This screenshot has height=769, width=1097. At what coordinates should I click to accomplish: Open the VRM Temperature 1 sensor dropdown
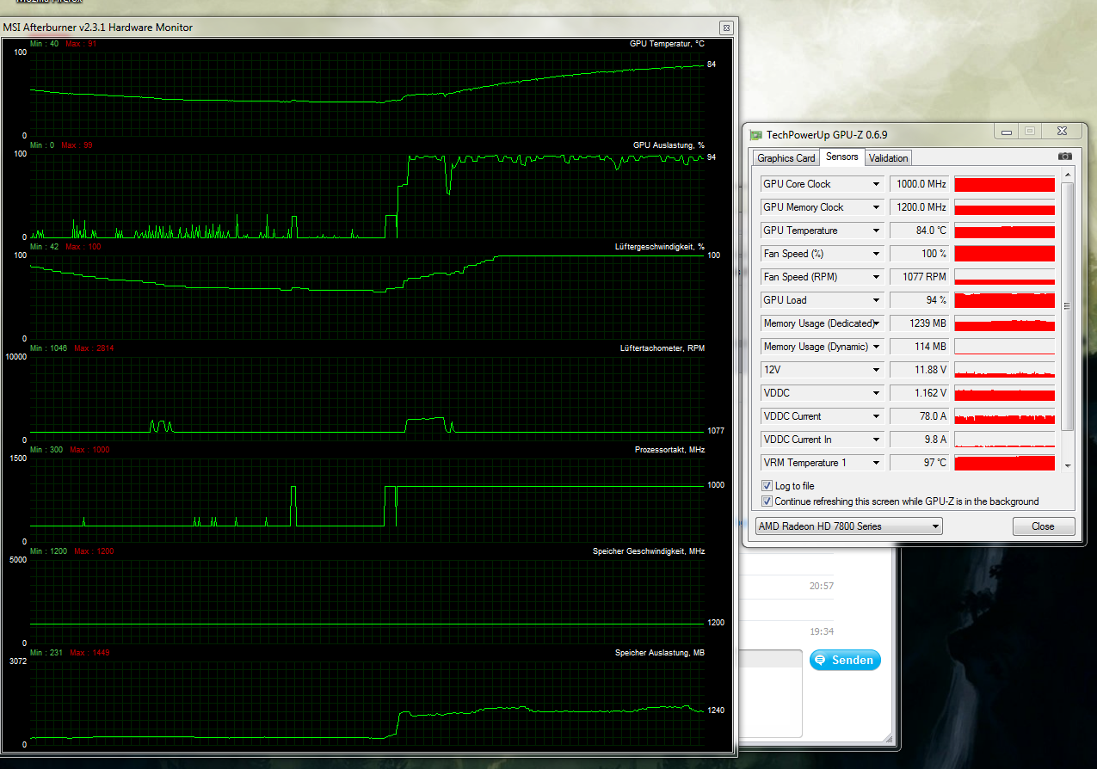click(876, 463)
